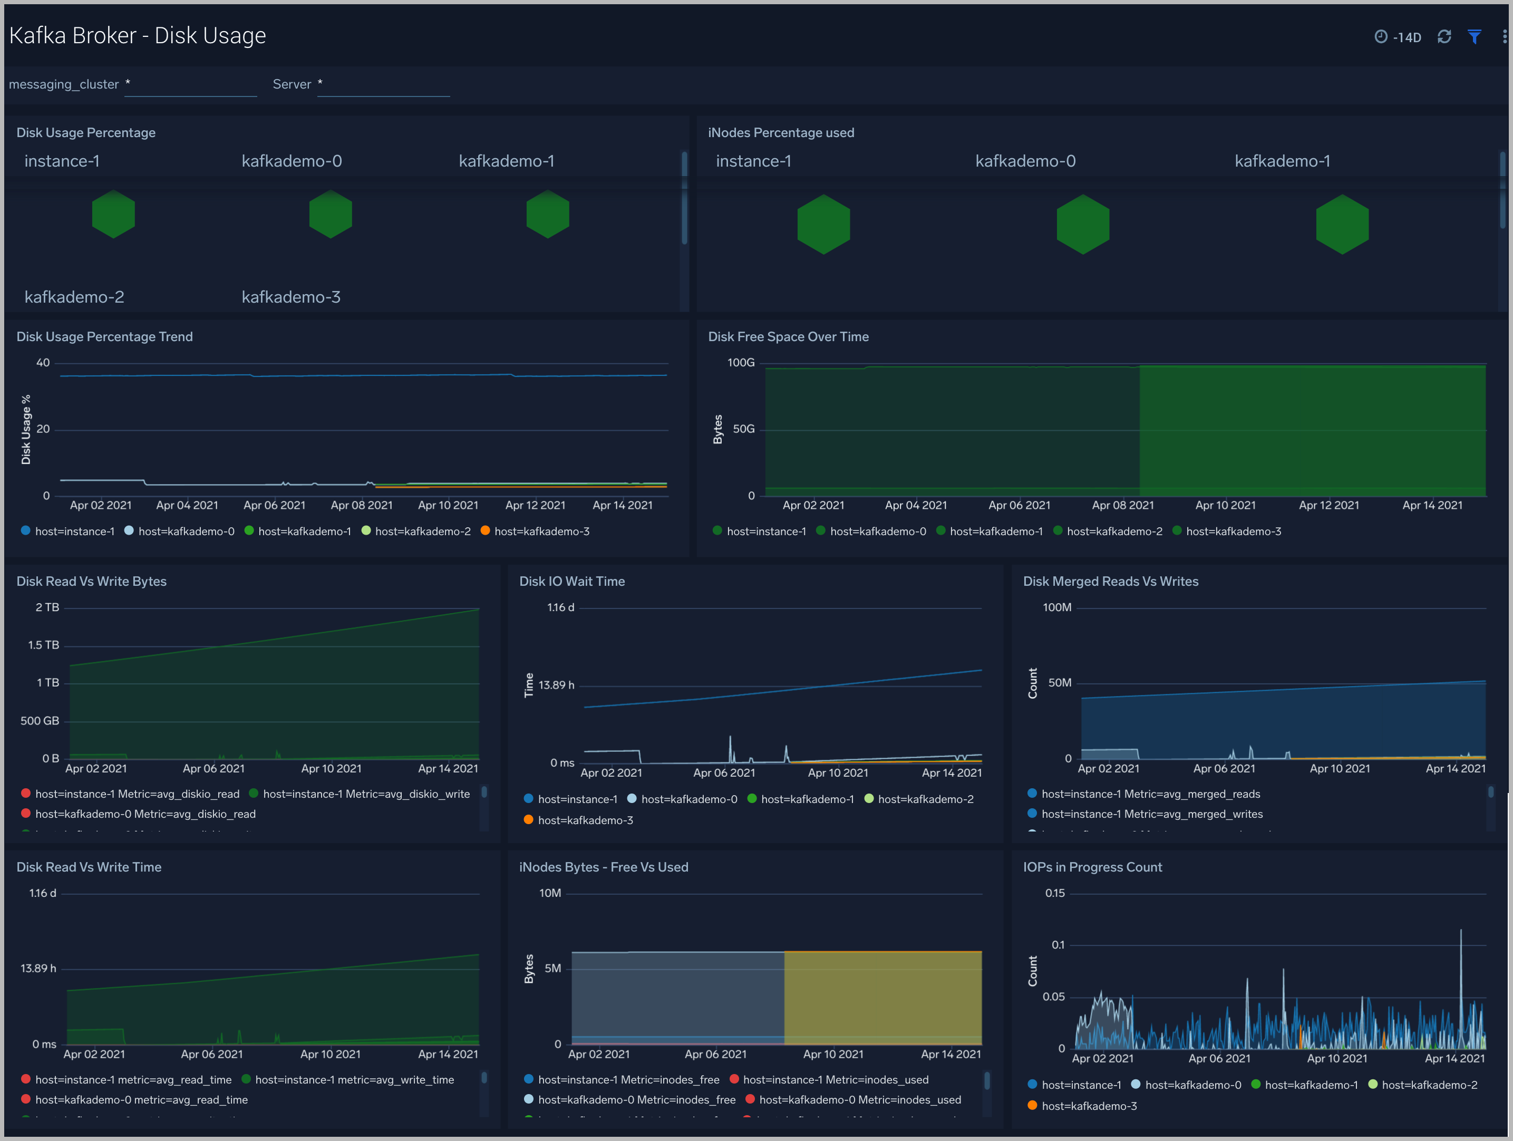Screen dimensions: 1513x1141
Task: Click the kafkademo-1 hexagon in iNodes Percentage used
Action: (x=1341, y=225)
